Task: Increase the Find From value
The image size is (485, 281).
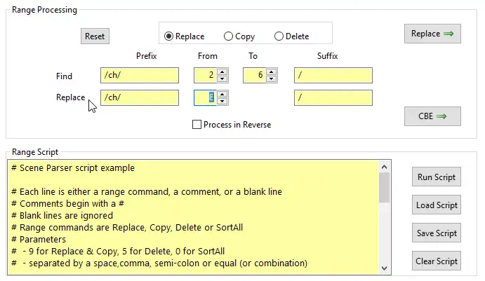Action: 222,72
